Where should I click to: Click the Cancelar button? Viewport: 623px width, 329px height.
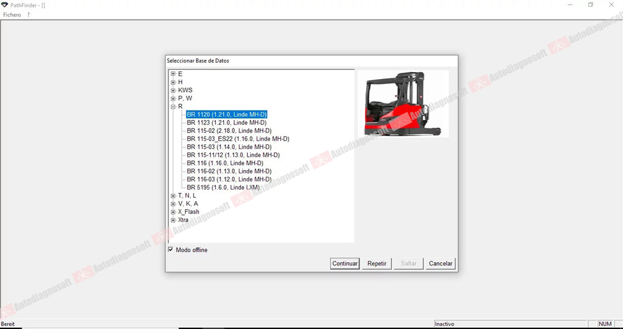441,263
